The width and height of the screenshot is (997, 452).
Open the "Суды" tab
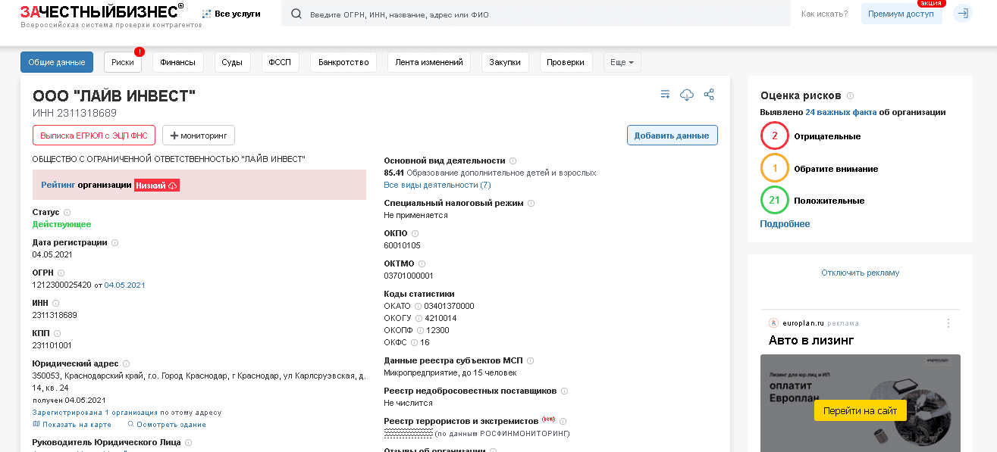[232, 62]
